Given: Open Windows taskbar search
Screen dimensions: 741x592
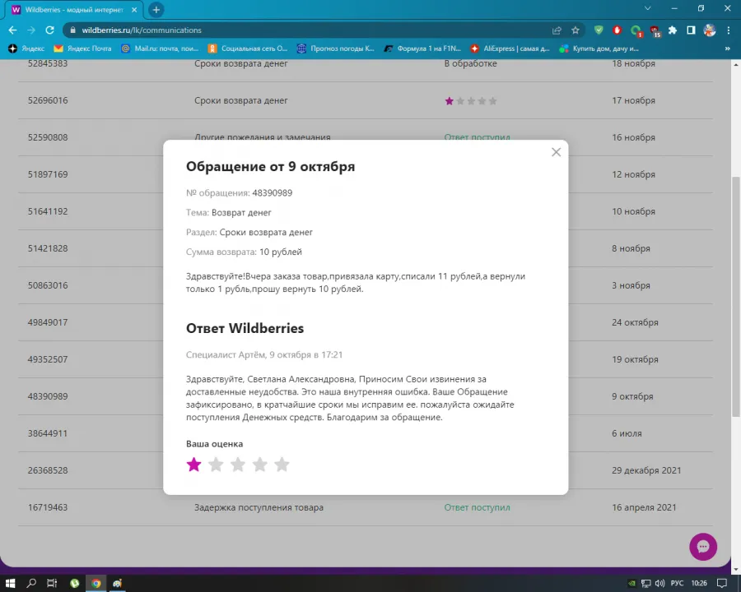Looking at the screenshot, I should 31,584.
